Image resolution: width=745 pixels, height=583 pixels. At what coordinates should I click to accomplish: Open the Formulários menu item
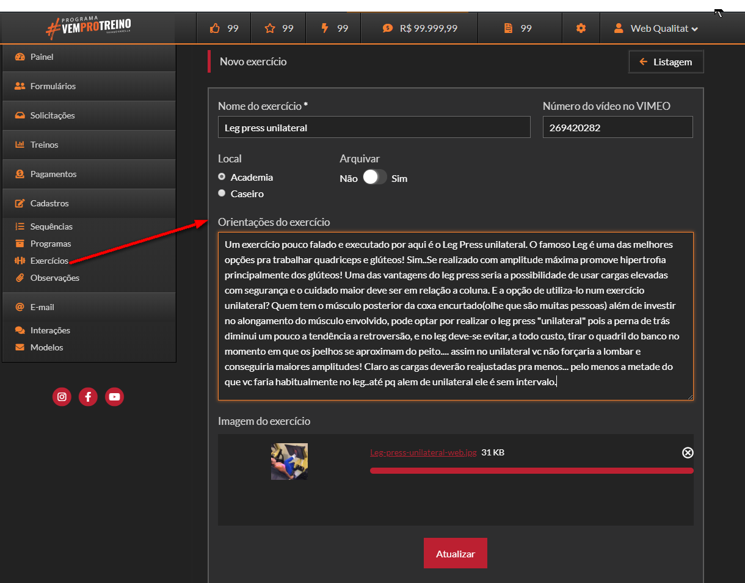(x=89, y=86)
